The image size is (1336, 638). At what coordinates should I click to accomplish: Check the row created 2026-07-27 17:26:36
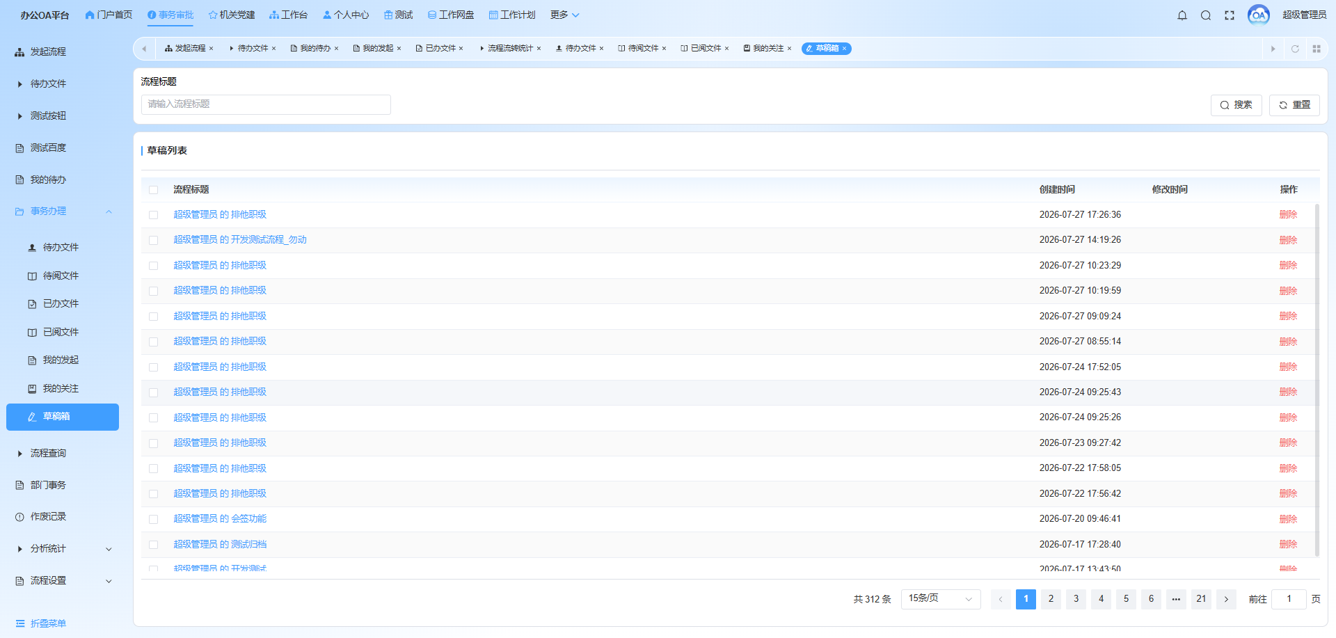[153, 215]
